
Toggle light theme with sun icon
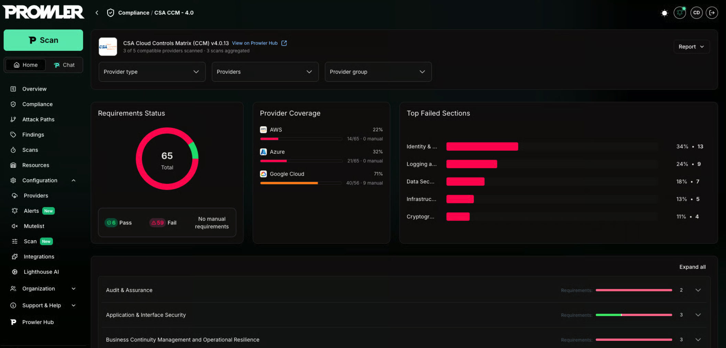point(664,13)
